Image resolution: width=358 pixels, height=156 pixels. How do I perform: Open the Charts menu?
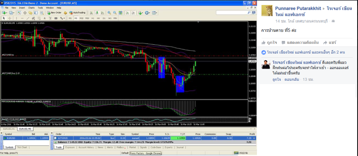pyautogui.click(x=31, y=8)
